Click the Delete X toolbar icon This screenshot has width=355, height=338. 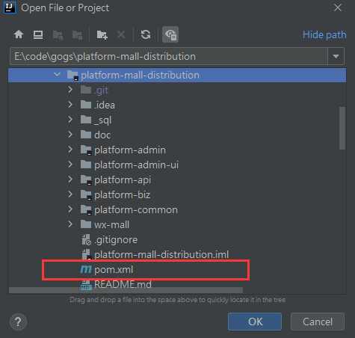pos(121,34)
